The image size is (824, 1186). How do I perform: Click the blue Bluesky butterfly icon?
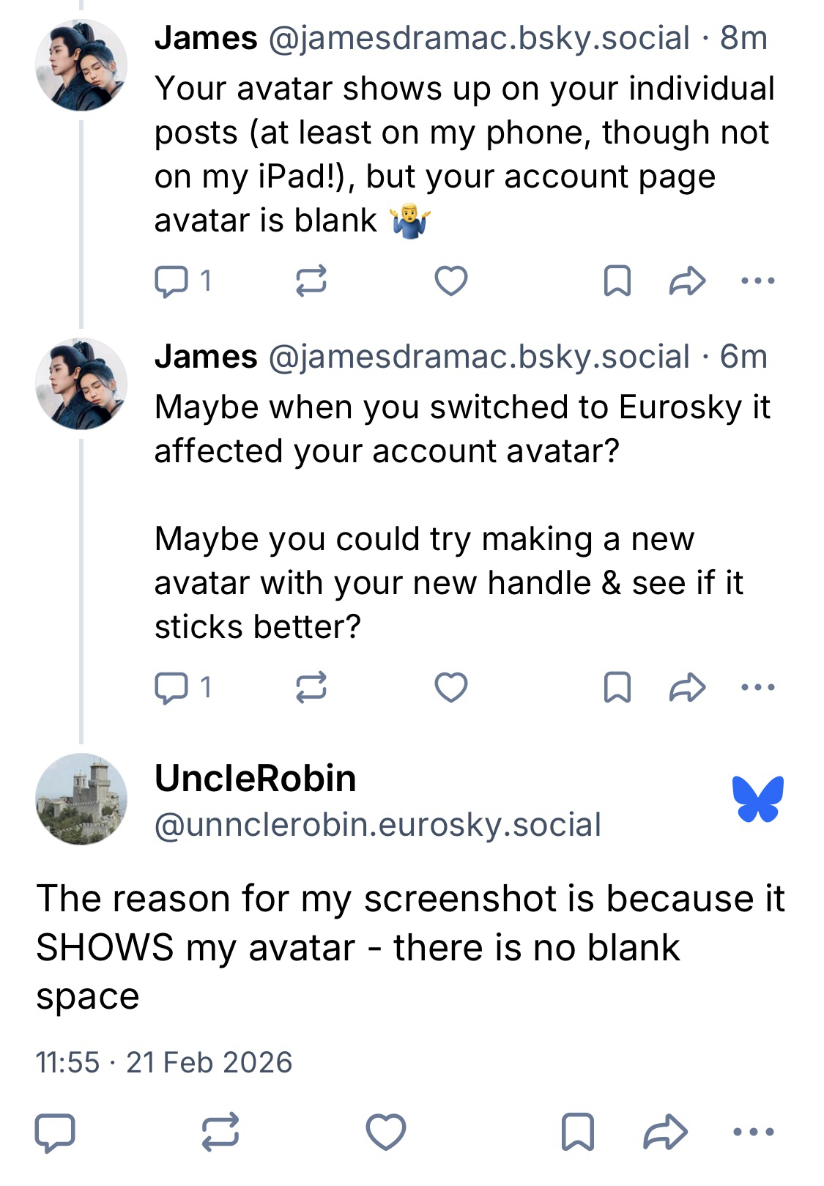tap(757, 799)
